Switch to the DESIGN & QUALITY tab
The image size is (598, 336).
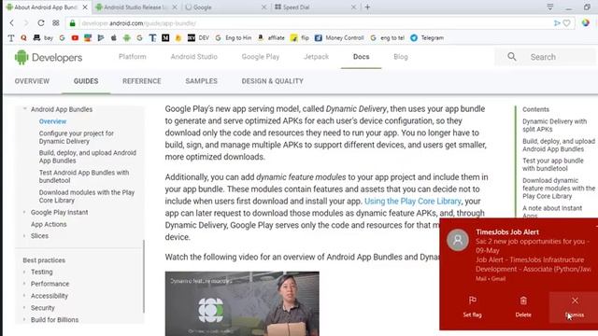[x=272, y=81]
